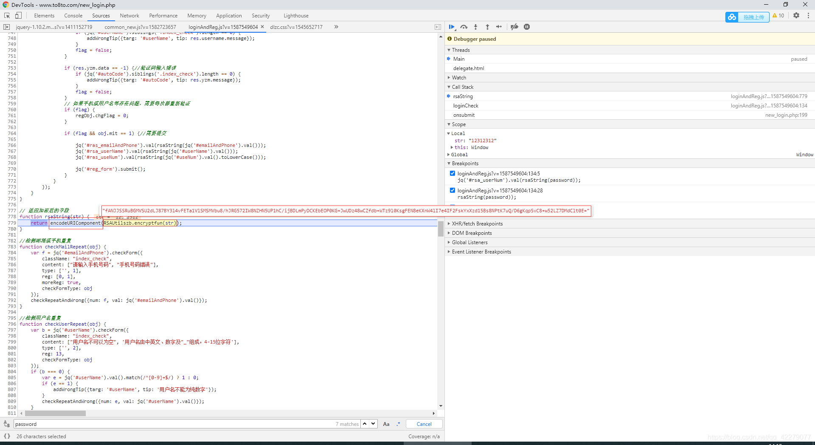The image size is (815, 445).
Task: Step into next function call
Action: coord(475,27)
